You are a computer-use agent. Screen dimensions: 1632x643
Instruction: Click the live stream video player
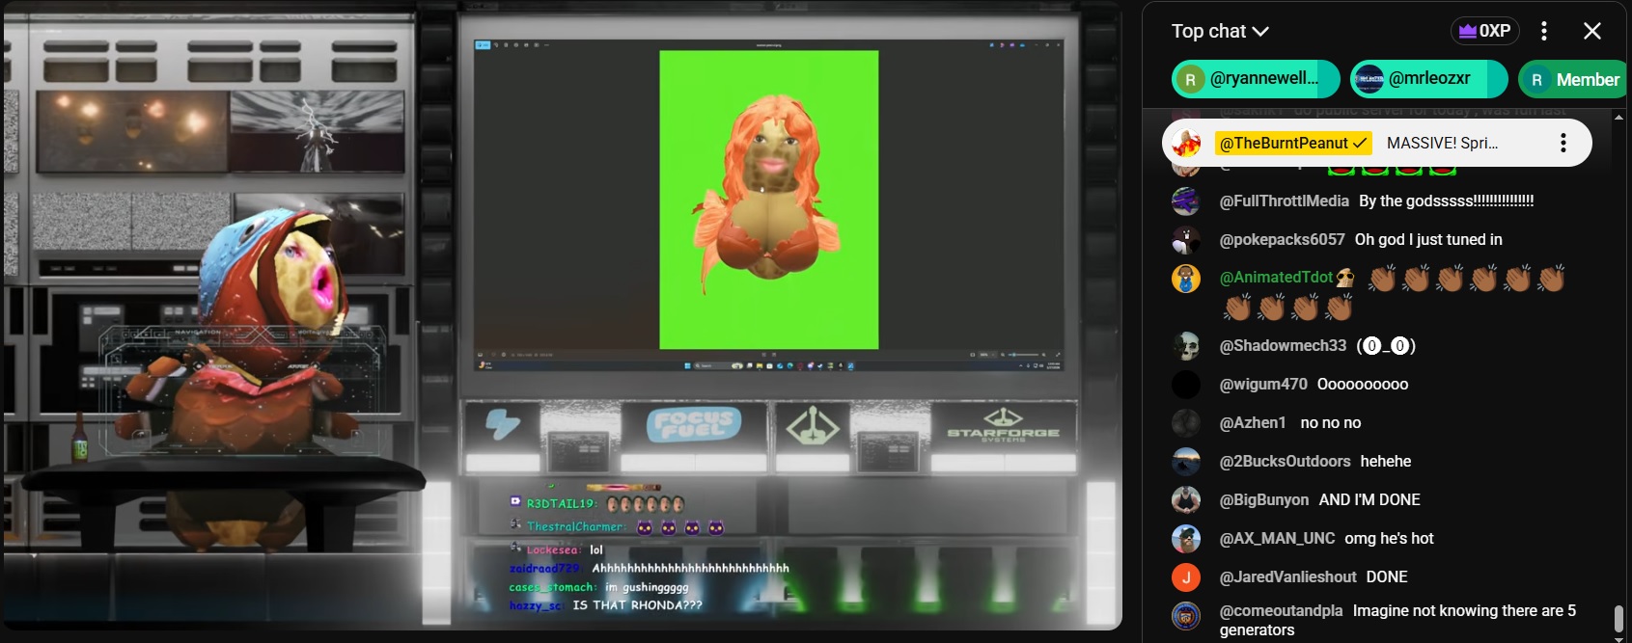pos(562,316)
